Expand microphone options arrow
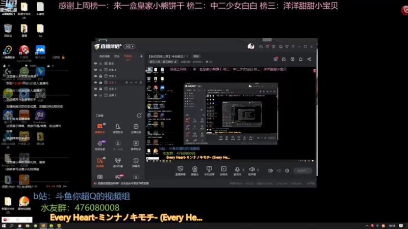Image resolution: width=408 pixels, height=229 pixels. click(x=243, y=170)
